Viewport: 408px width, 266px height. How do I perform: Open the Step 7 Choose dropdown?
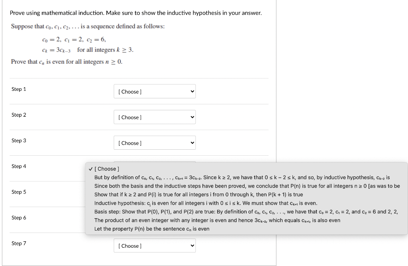(x=155, y=245)
